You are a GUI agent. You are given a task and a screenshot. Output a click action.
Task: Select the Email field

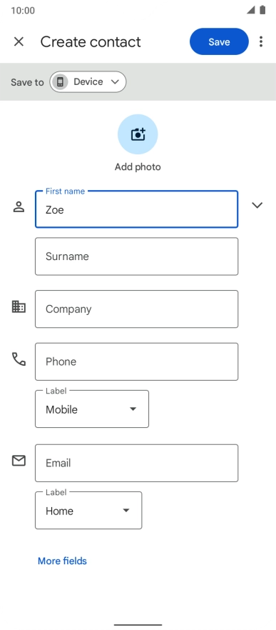point(136,463)
